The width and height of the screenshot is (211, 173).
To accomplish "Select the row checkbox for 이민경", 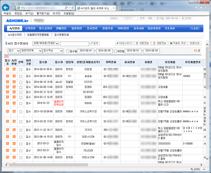I will coord(21,70).
